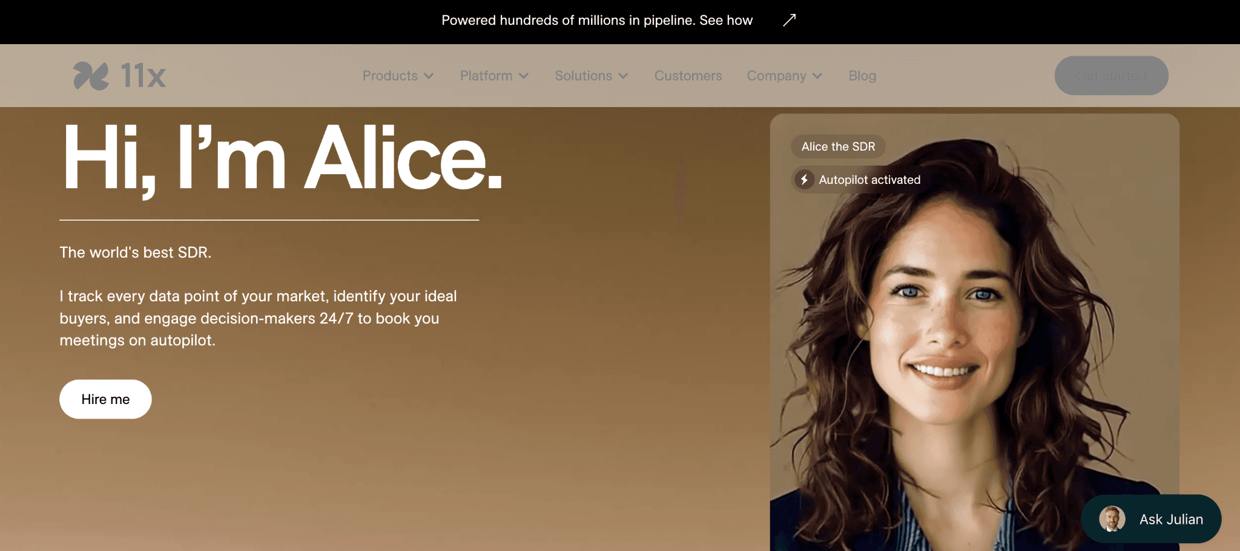Viewport: 1240px width, 551px height.
Task: Click the lightning bolt Autopilot icon
Action: point(804,180)
